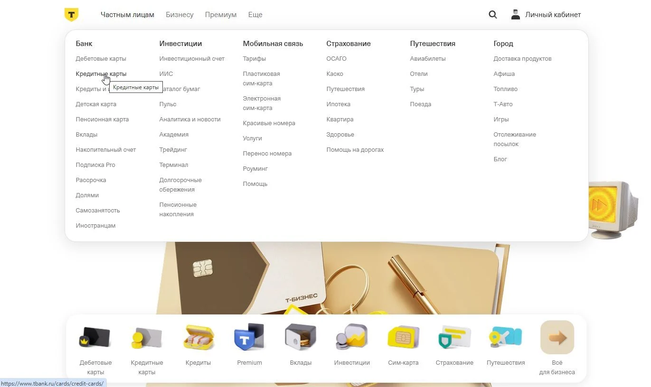Open Накопительный счет link

click(x=106, y=150)
